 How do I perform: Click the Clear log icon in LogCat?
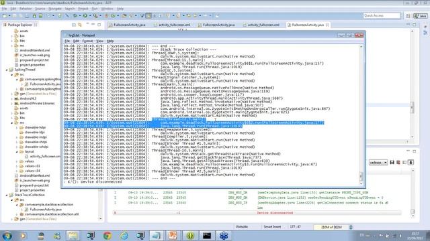coord(398,162)
